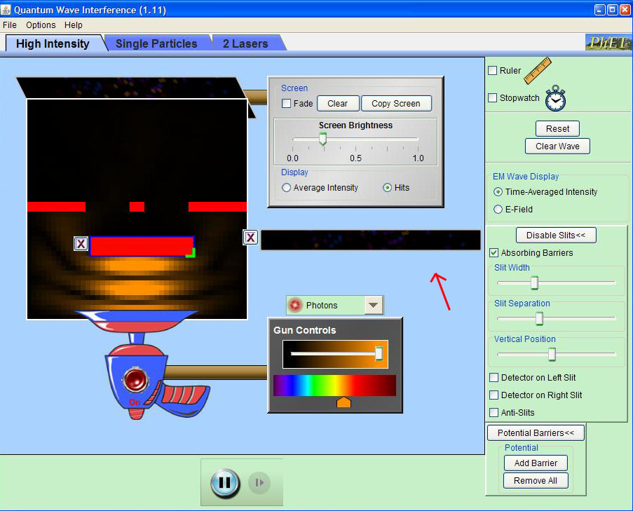
Task: Click the step forward button
Action: click(x=259, y=482)
